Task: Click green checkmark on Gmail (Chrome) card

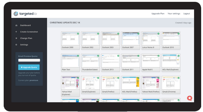Action: (x=179, y=78)
